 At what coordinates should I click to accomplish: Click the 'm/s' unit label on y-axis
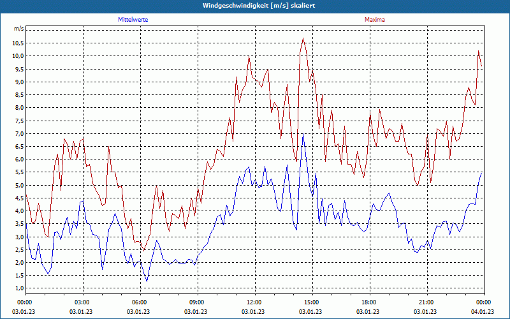coord(18,29)
